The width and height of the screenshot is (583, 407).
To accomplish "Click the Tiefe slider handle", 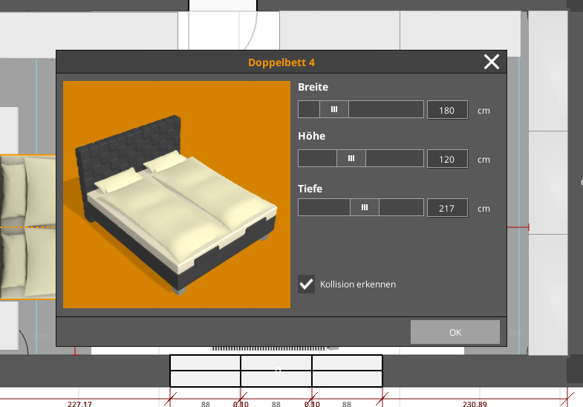I will tap(365, 207).
